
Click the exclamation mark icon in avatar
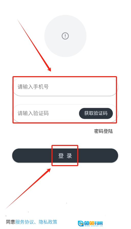click(65, 36)
